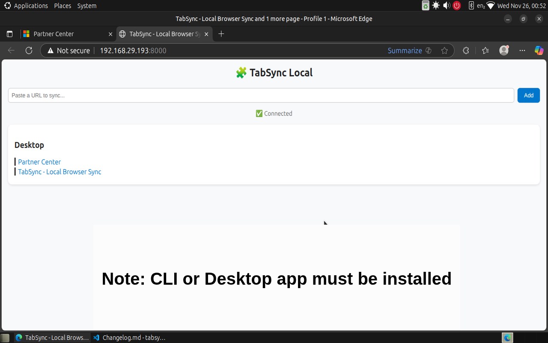Click the Desktop device heading
The image size is (548, 343).
coord(29,145)
